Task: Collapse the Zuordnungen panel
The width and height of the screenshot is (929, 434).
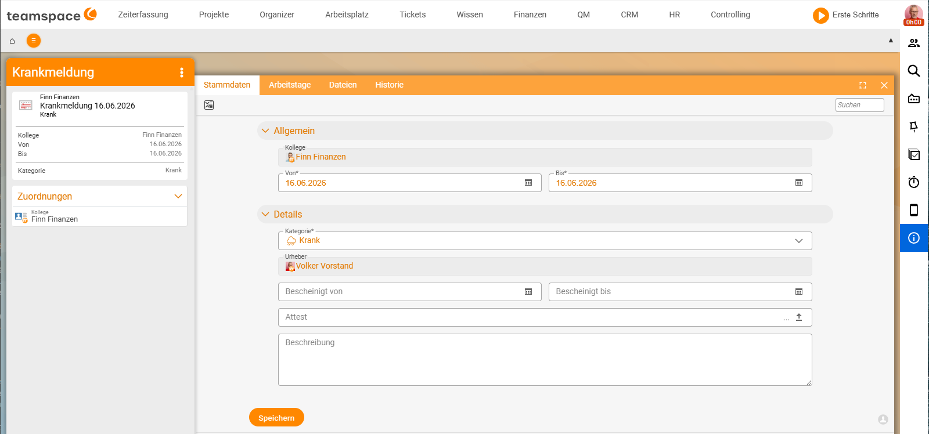Action: coord(178,196)
